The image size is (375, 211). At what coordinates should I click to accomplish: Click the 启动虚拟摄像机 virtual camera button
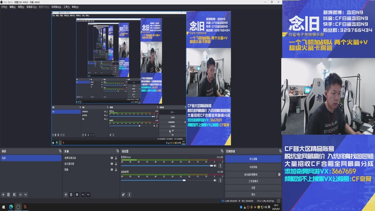pos(251,174)
